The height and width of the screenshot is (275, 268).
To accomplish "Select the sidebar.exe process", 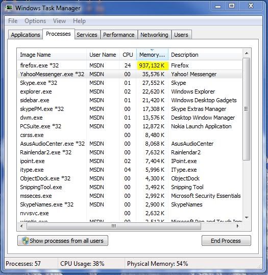I will coord(130,100).
